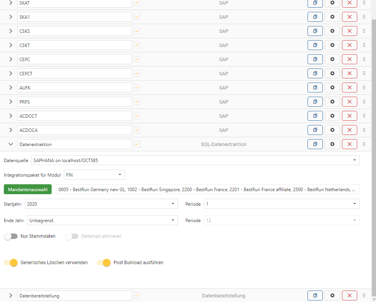
Task: Open the Startjahr 2020 dropdown
Action: (101, 204)
